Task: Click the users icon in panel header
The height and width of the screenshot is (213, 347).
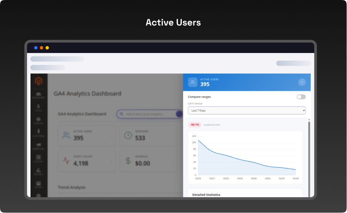Action: (193, 82)
